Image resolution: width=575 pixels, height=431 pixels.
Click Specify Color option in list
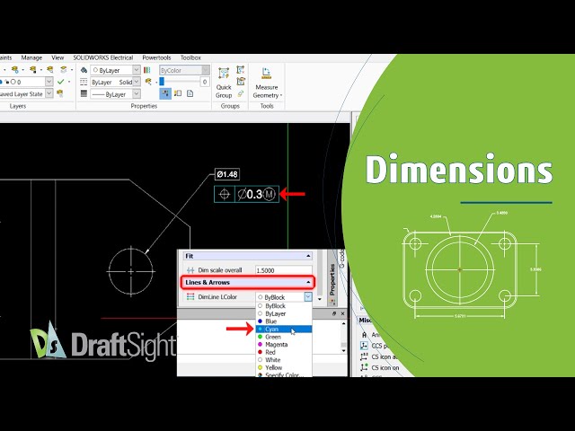point(284,374)
